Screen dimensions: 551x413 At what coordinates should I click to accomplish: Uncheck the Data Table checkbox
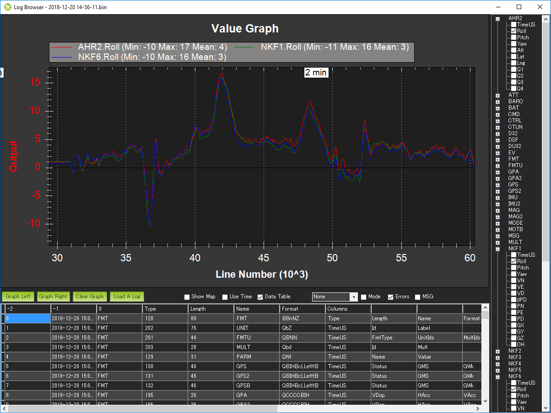tap(260, 297)
